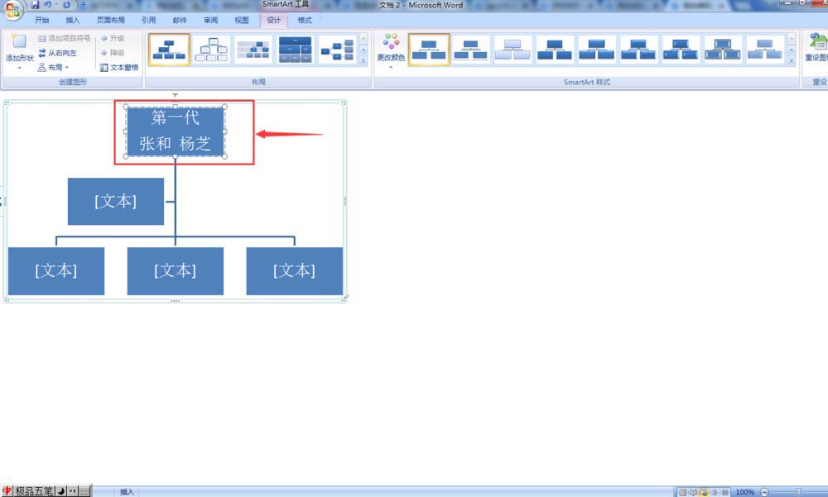
Task: Click the bottom-left [文本] shape
Action: (56, 271)
